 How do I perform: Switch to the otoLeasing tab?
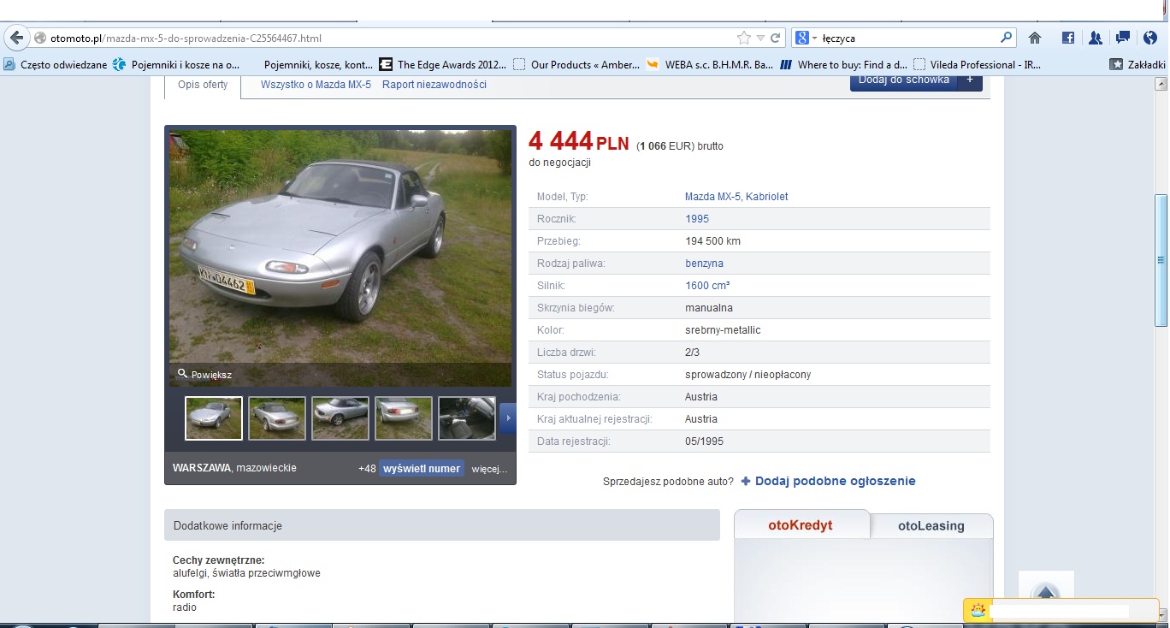[931, 526]
